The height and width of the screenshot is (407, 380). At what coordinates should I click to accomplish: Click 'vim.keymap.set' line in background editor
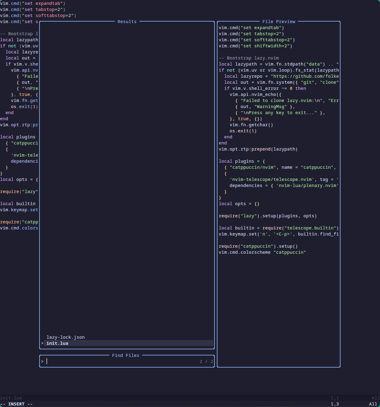coord(19,210)
